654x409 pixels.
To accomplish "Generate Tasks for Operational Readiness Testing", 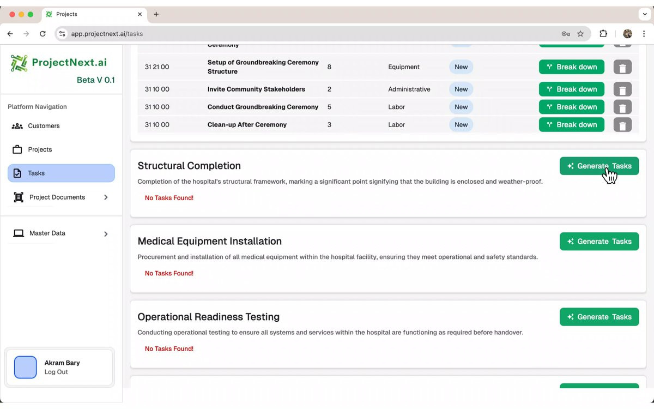I will click(599, 317).
